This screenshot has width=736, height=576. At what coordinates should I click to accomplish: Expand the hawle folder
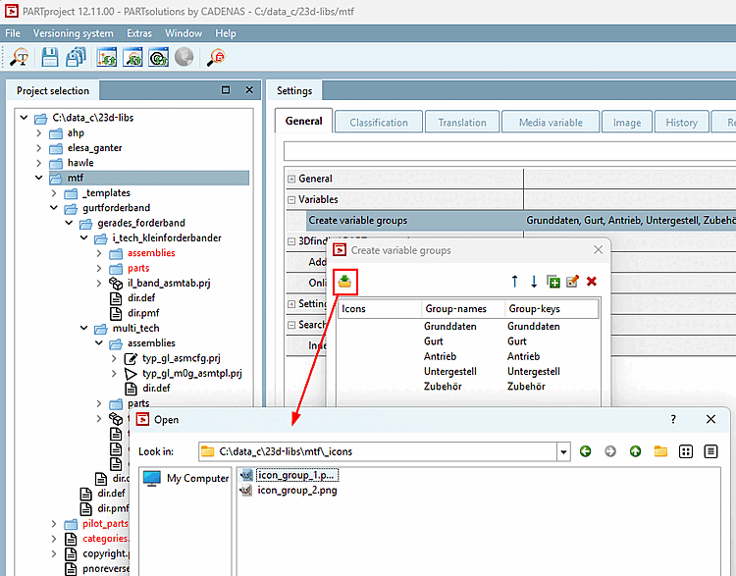point(39,163)
